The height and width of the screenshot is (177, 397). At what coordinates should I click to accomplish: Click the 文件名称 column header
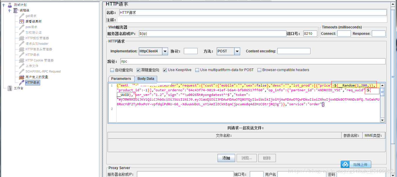point(225,135)
